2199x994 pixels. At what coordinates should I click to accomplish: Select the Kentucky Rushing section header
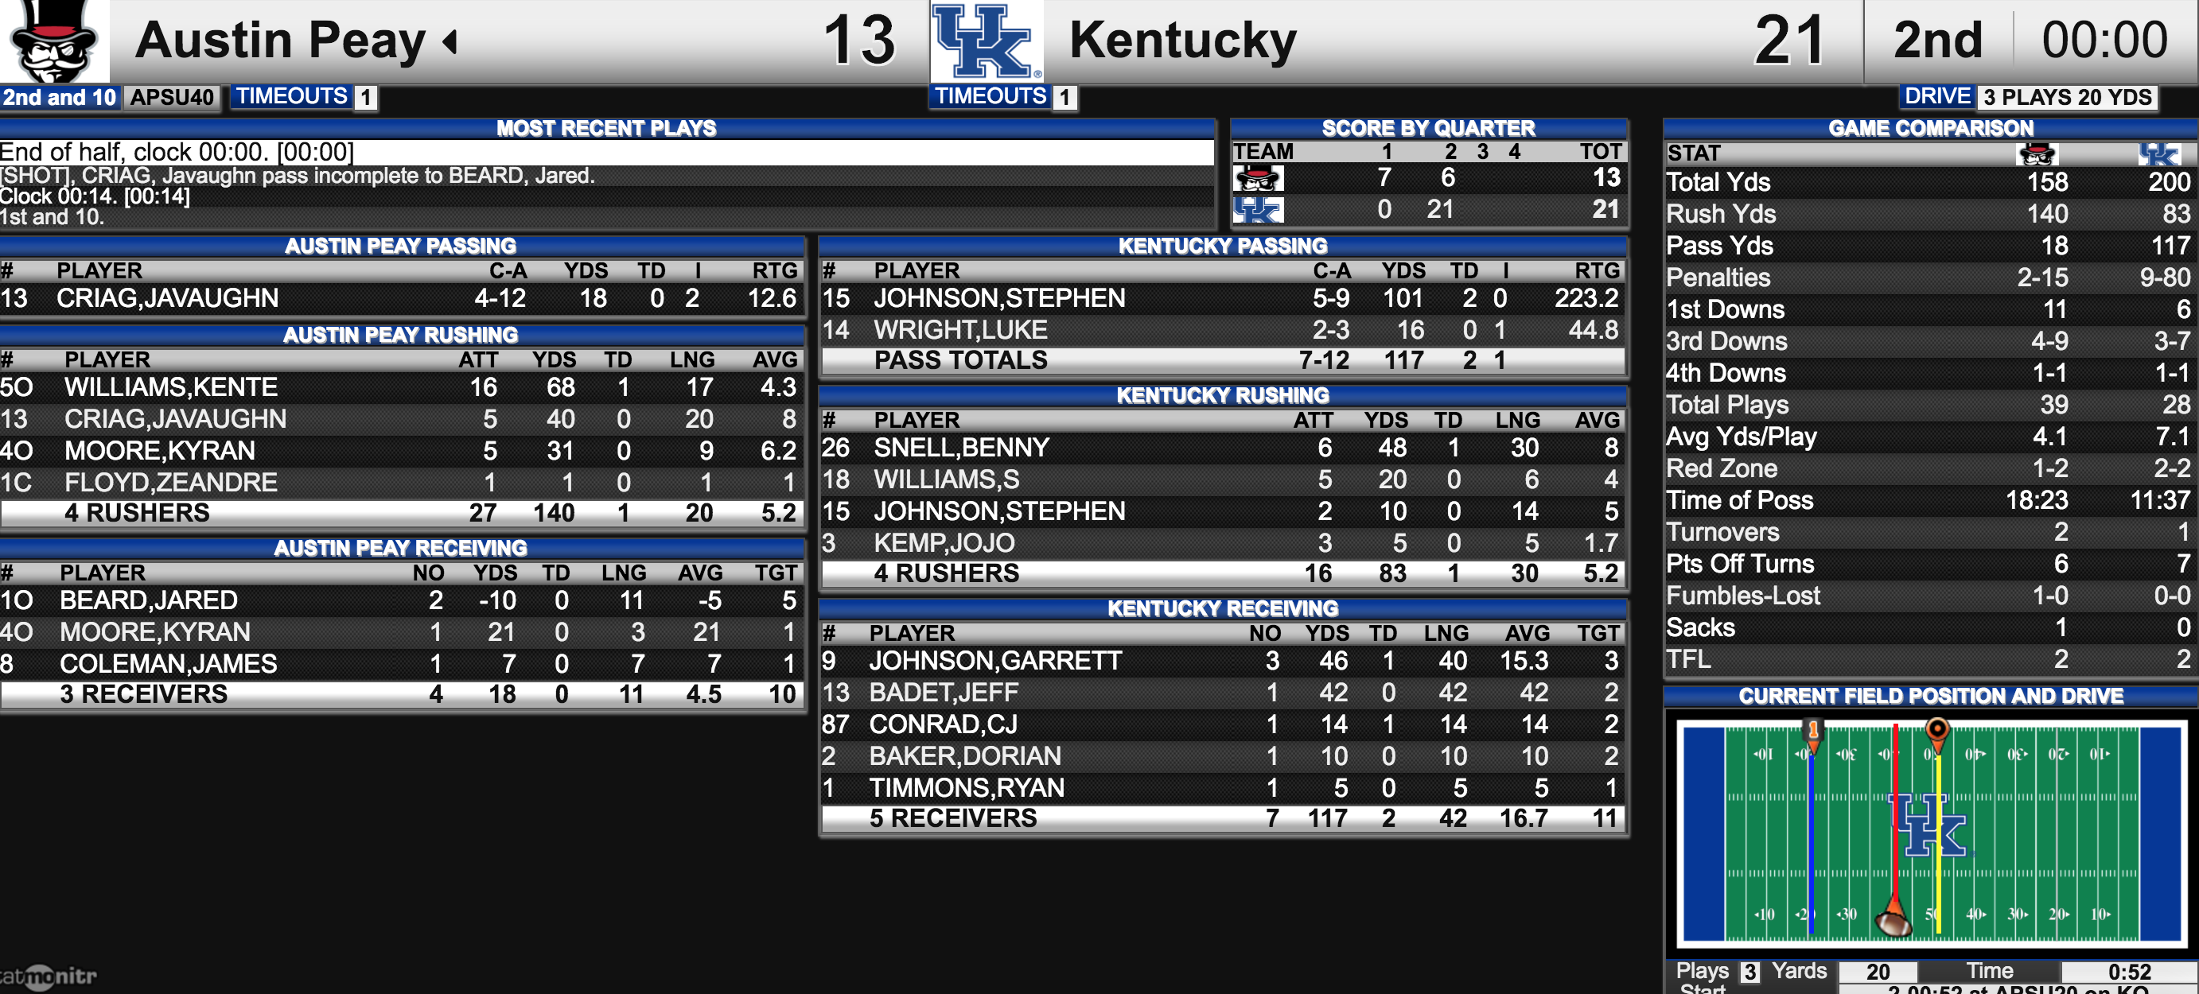[x=1223, y=395]
